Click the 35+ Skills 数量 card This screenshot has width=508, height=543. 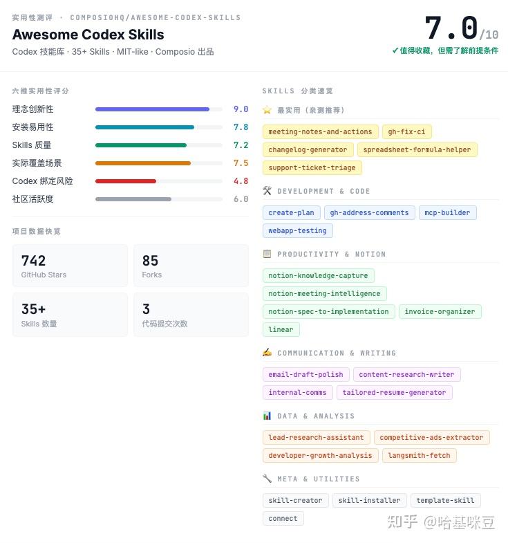70,315
